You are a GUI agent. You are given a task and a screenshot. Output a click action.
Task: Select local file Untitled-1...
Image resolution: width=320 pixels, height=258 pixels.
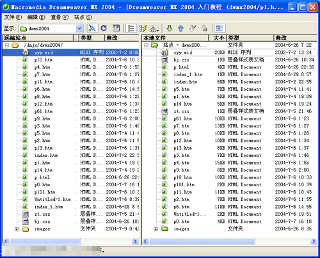(190, 214)
